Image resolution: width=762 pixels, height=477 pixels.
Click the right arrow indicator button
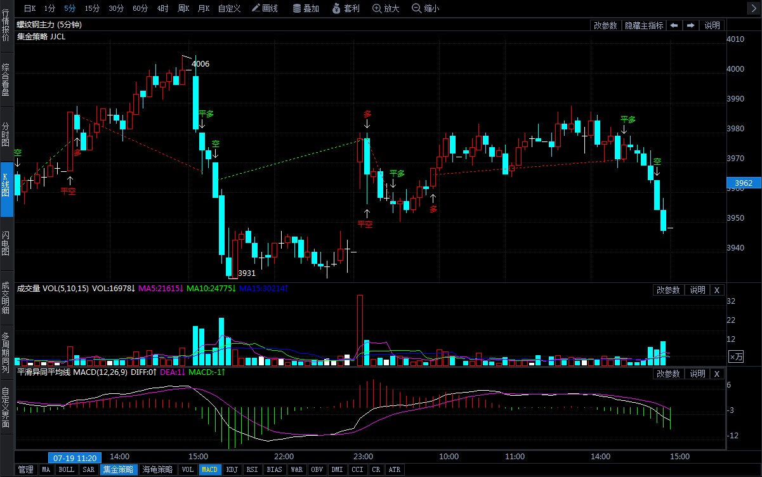click(x=690, y=25)
